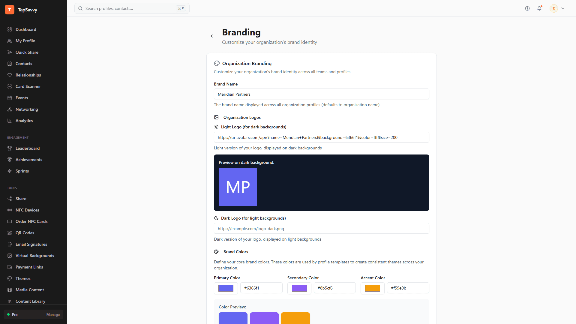
Task: Go back using the back arrow
Action: 212,36
